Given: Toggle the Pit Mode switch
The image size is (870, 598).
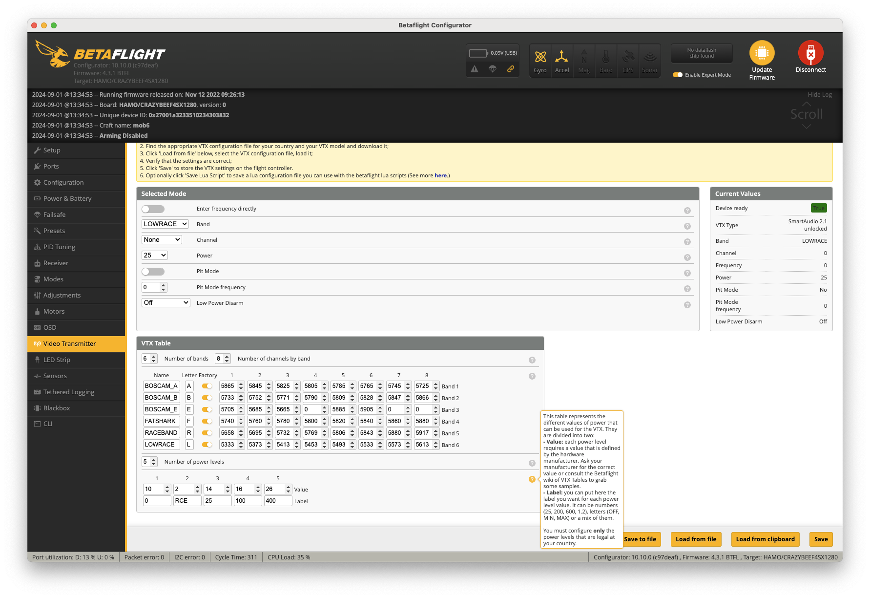Looking at the screenshot, I should click(x=153, y=272).
